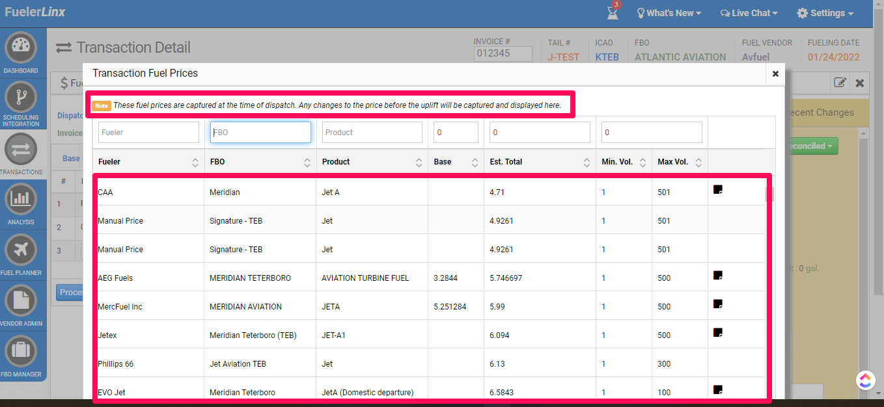Close the background transaction panel via its X
The height and width of the screenshot is (407, 884).
click(860, 83)
